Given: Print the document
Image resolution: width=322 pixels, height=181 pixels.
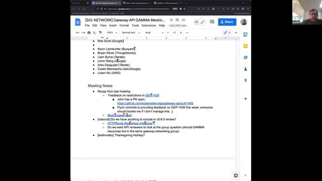Looking at the screenshot, I should 89,33.
